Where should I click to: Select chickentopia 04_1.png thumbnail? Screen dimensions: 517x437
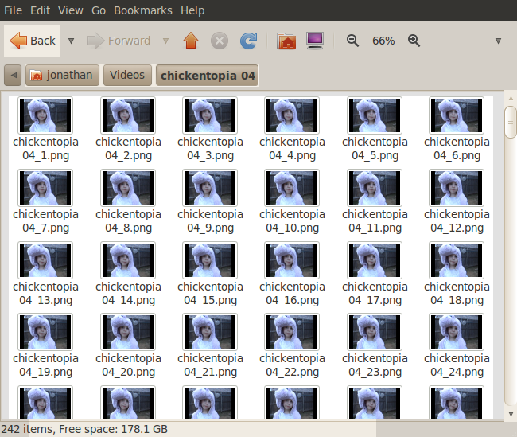tap(45, 115)
